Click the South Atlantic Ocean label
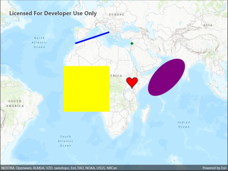This screenshot has height=171, width=228. 66,141
